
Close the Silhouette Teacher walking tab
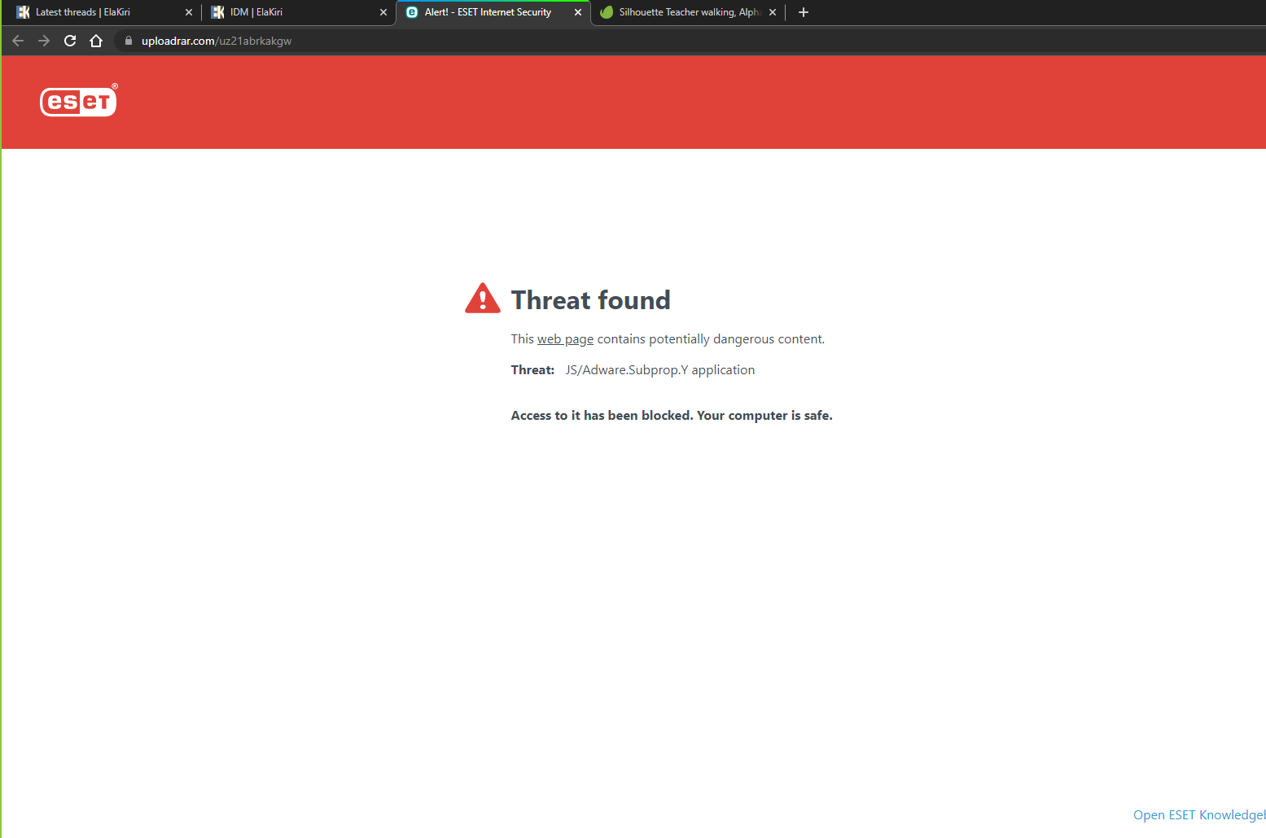[773, 12]
